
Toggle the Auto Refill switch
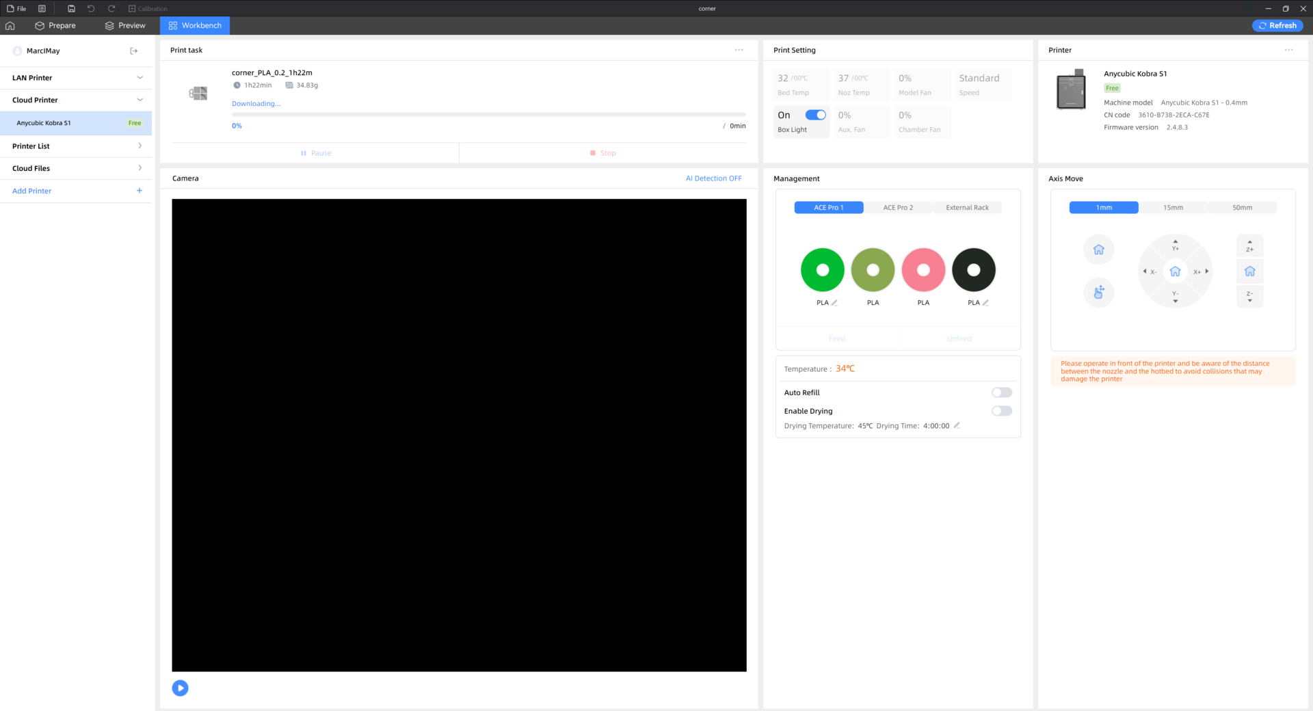[x=1002, y=392]
